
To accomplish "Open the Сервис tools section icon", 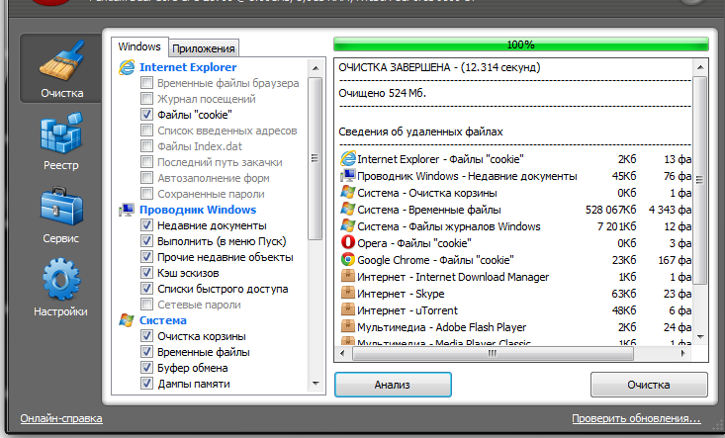I will click(60, 209).
